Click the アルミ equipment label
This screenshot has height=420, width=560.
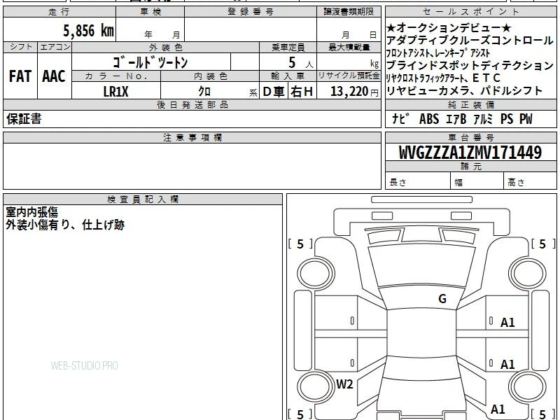pos(483,119)
